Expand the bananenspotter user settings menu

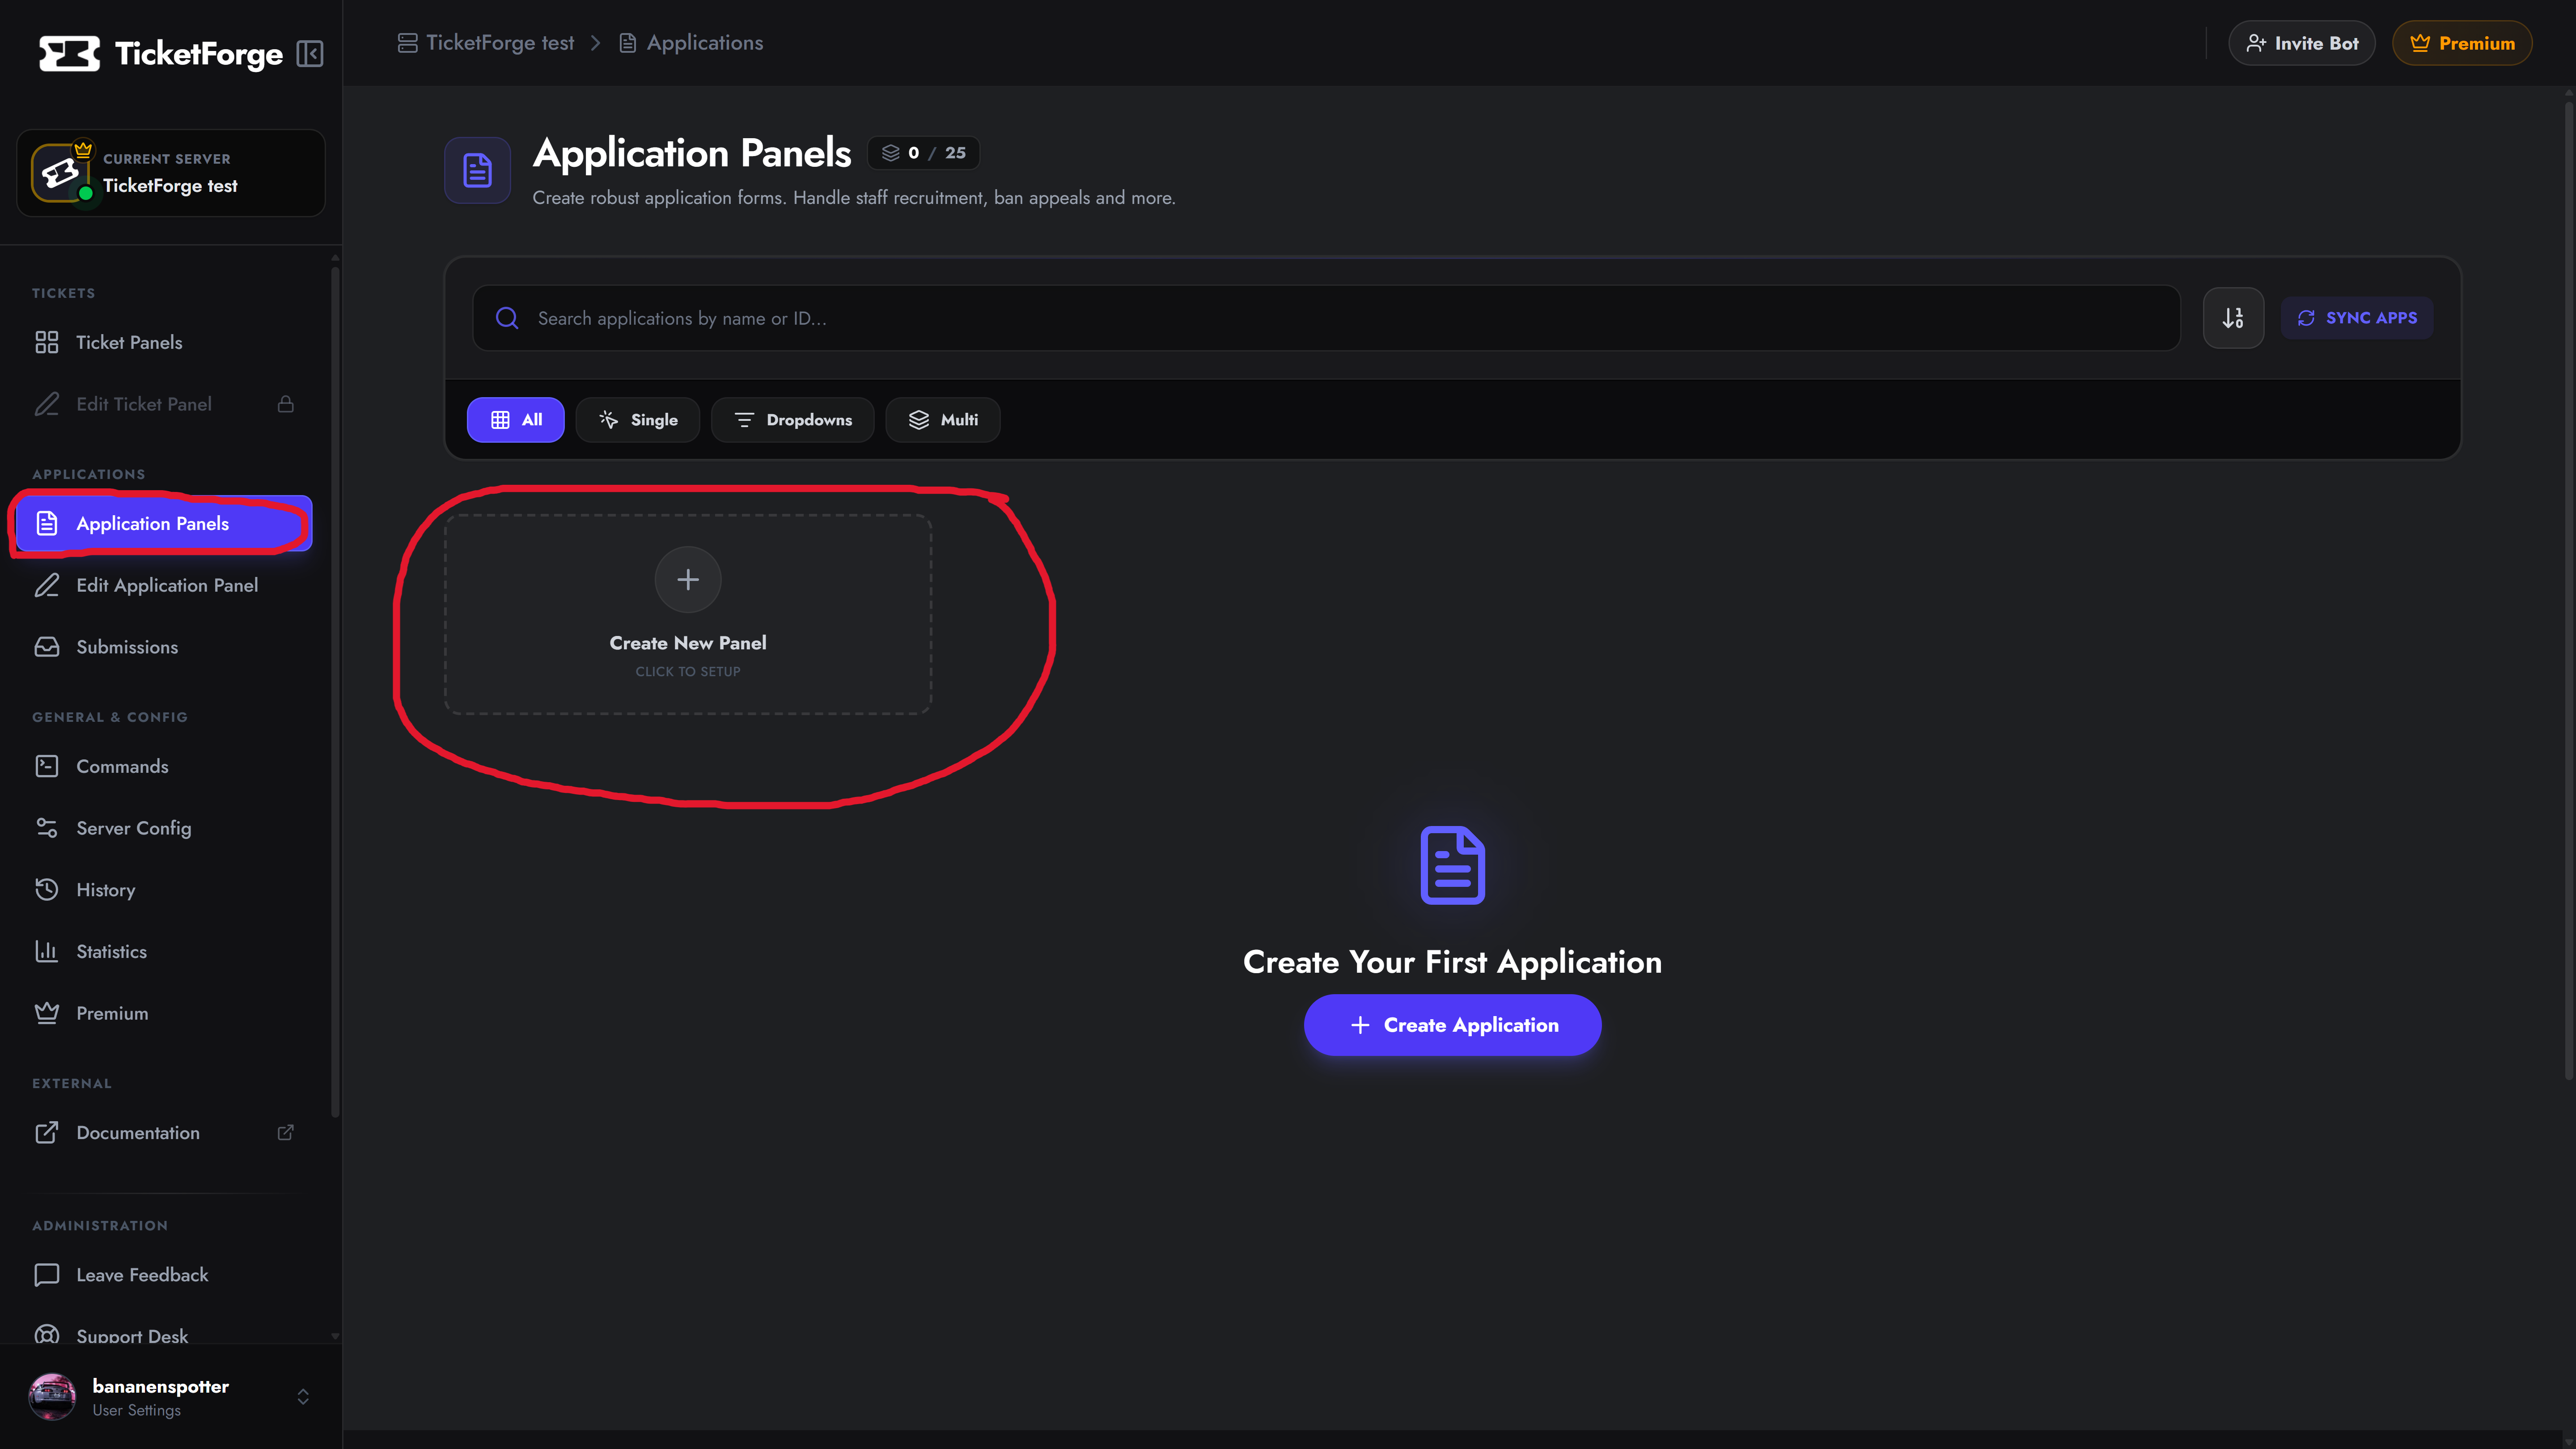[x=303, y=1397]
